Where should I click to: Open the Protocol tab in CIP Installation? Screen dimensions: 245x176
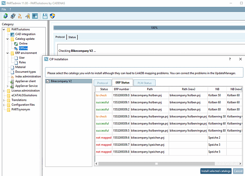pyautogui.click(x=103, y=83)
